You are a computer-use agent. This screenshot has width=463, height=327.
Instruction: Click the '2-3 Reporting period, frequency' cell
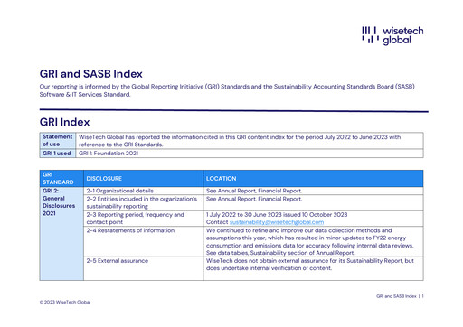coord(143,219)
